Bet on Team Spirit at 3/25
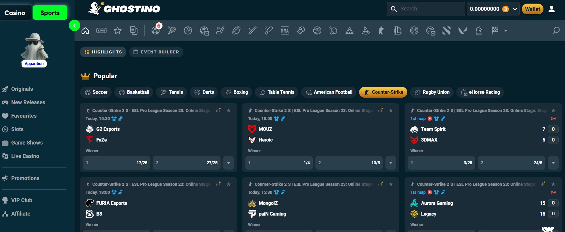565x232 pixels. 441,163
